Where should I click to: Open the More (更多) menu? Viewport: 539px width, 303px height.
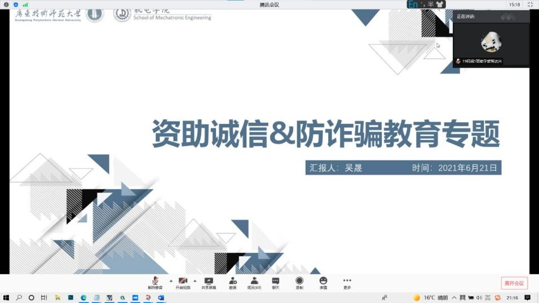pos(347,282)
